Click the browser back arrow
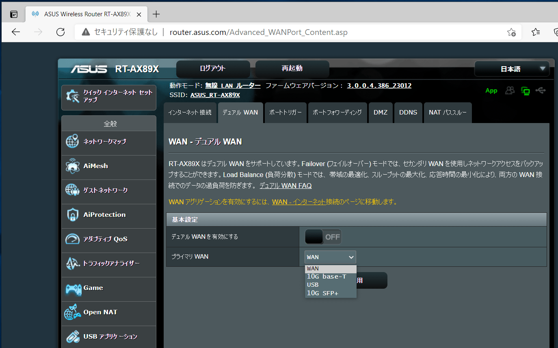The image size is (558, 348). coord(16,32)
